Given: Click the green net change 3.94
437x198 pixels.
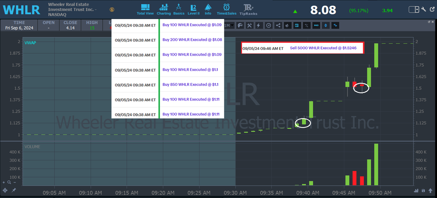Looking at the screenshot, I should (x=387, y=10).
